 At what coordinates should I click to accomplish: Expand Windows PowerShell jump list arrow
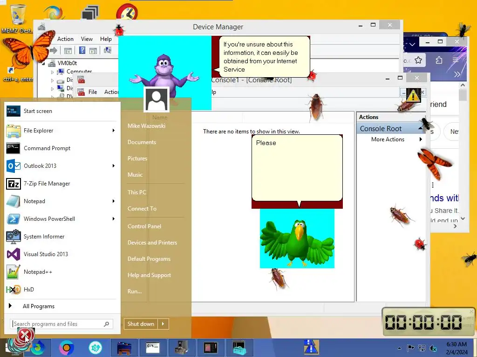114,219
